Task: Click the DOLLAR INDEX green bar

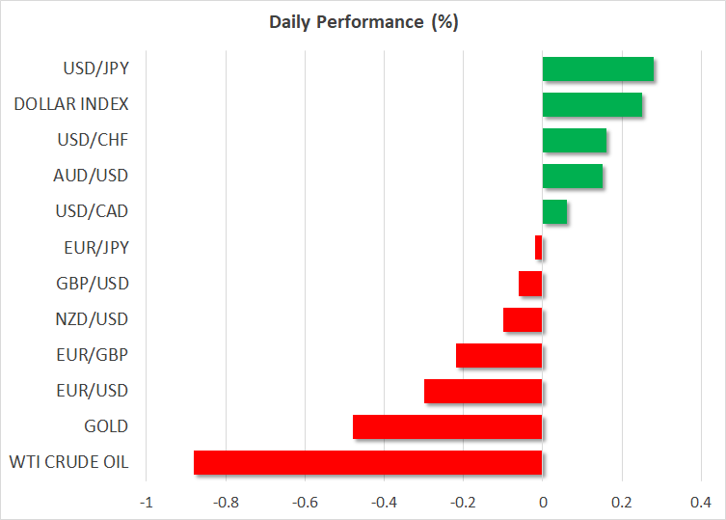Action: coord(592,104)
